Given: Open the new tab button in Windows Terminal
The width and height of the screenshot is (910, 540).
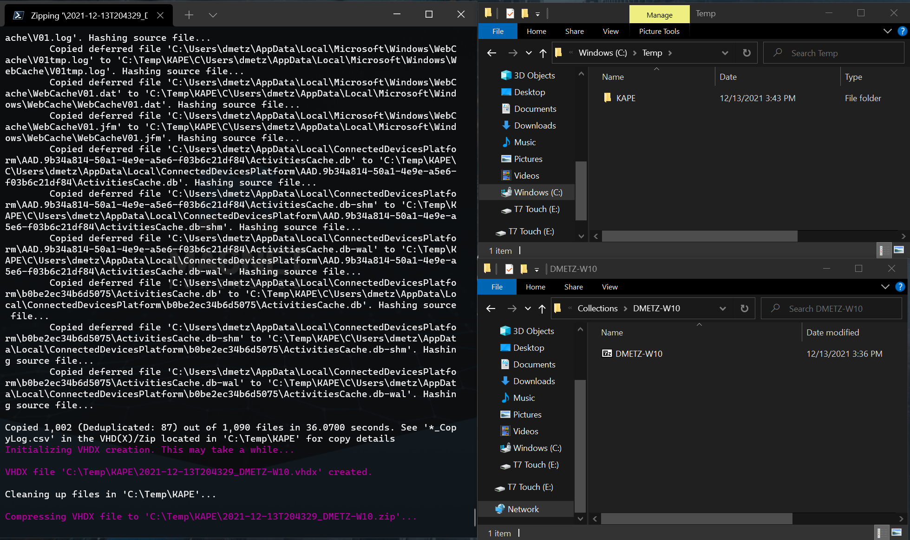Looking at the screenshot, I should [x=189, y=15].
